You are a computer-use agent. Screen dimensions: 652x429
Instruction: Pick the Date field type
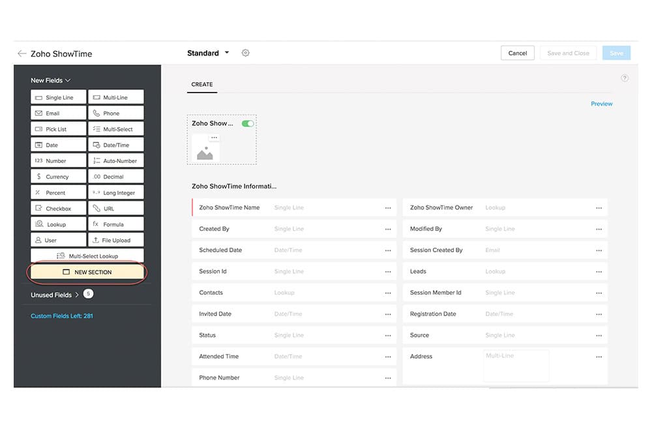pyautogui.click(x=58, y=145)
